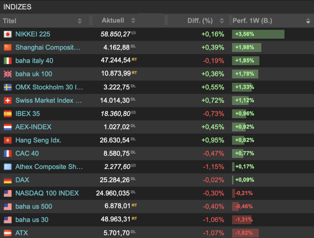Click the Swedish flag for OMX Stockholm 30
Image resolution: width=314 pixels, height=238 pixels.
pyautogui.click(x=8, y=87)
